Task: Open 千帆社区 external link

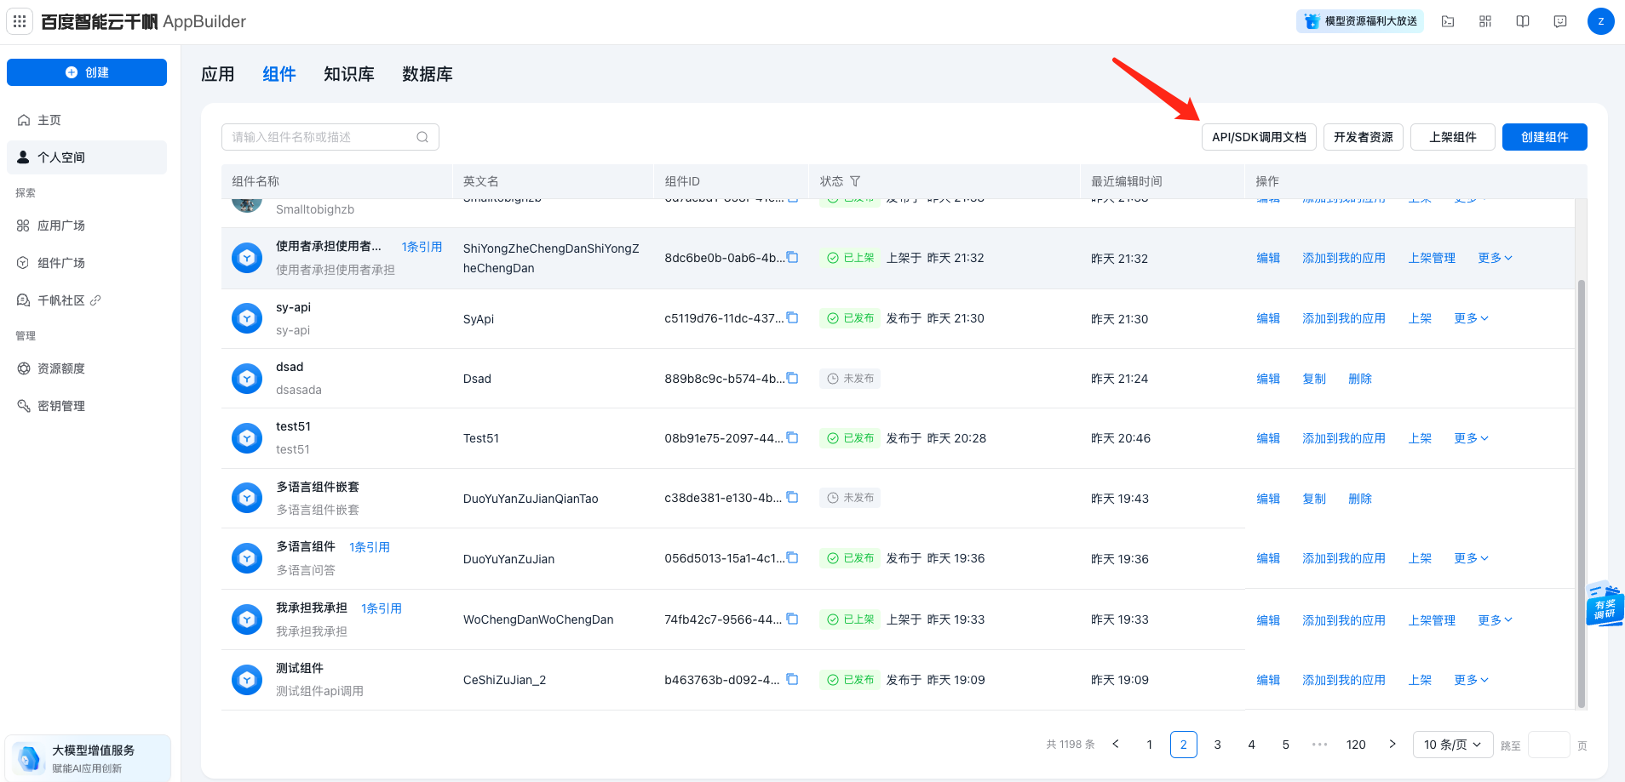Action: (x=87, y=300)
